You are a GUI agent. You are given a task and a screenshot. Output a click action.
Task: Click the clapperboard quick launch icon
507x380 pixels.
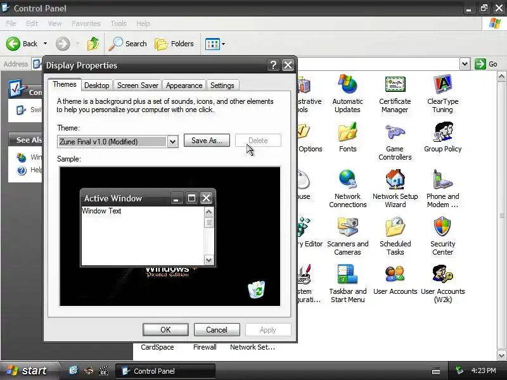click(x=103, y=370)
